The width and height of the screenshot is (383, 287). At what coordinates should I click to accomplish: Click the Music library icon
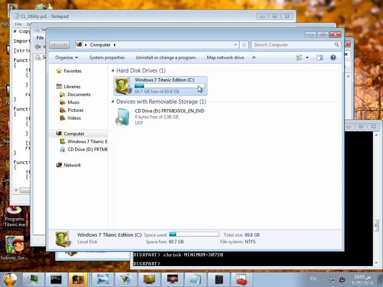coord(62,102)
